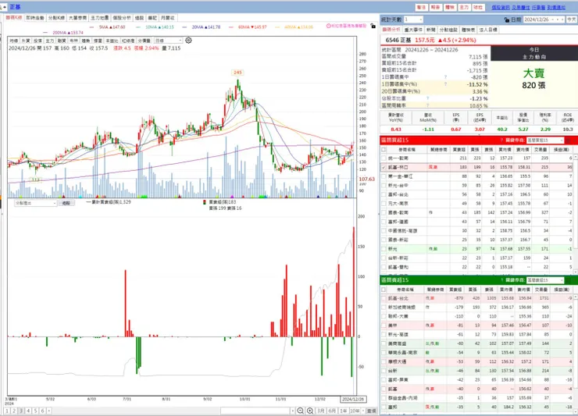The width and height of the screenshot is (578, 416).
Task: Check the select-all checkbox in the sell table header
Action: [x=384, y=290]
